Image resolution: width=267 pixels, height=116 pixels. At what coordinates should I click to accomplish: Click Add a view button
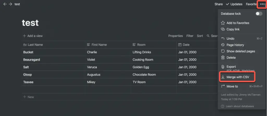coord(33,36)
